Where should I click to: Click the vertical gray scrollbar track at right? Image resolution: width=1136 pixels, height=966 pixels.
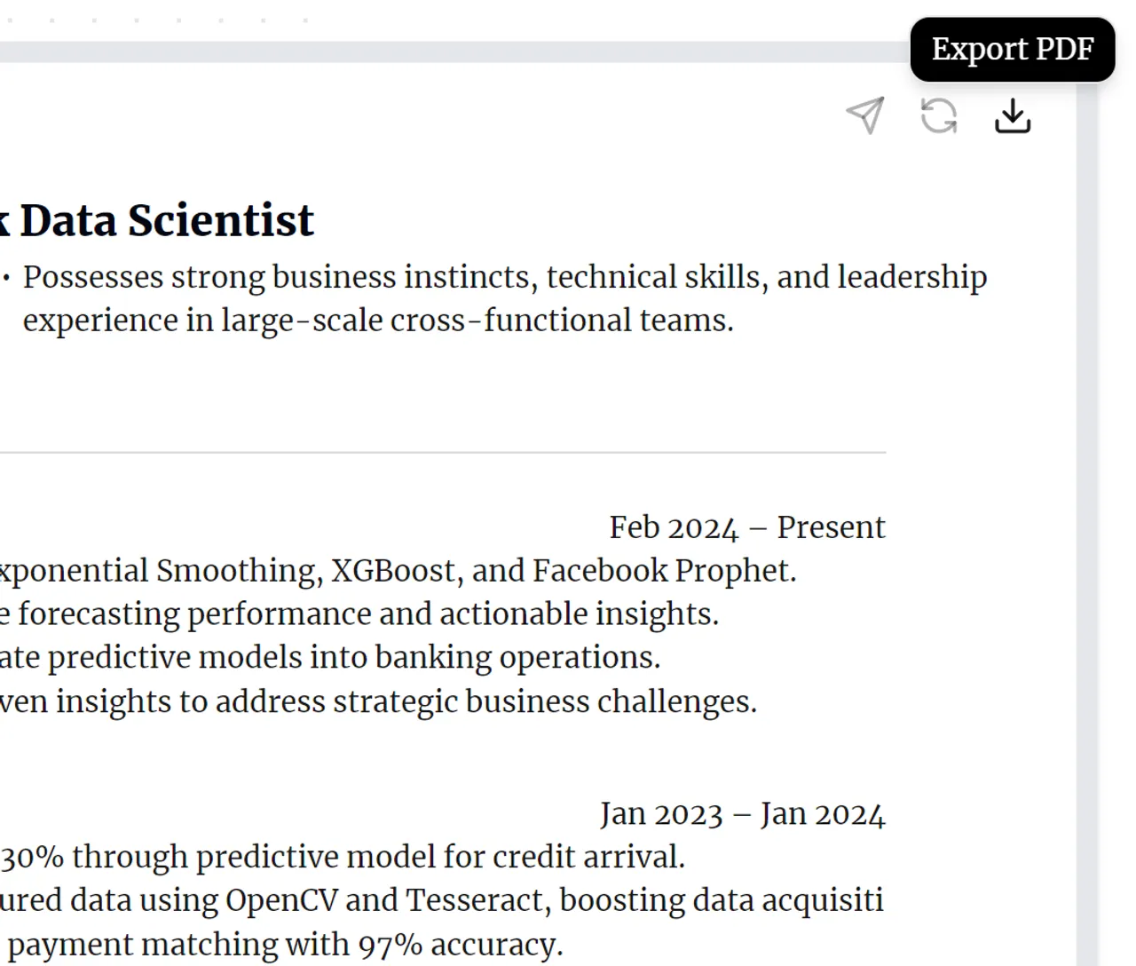coord(1087,533)
